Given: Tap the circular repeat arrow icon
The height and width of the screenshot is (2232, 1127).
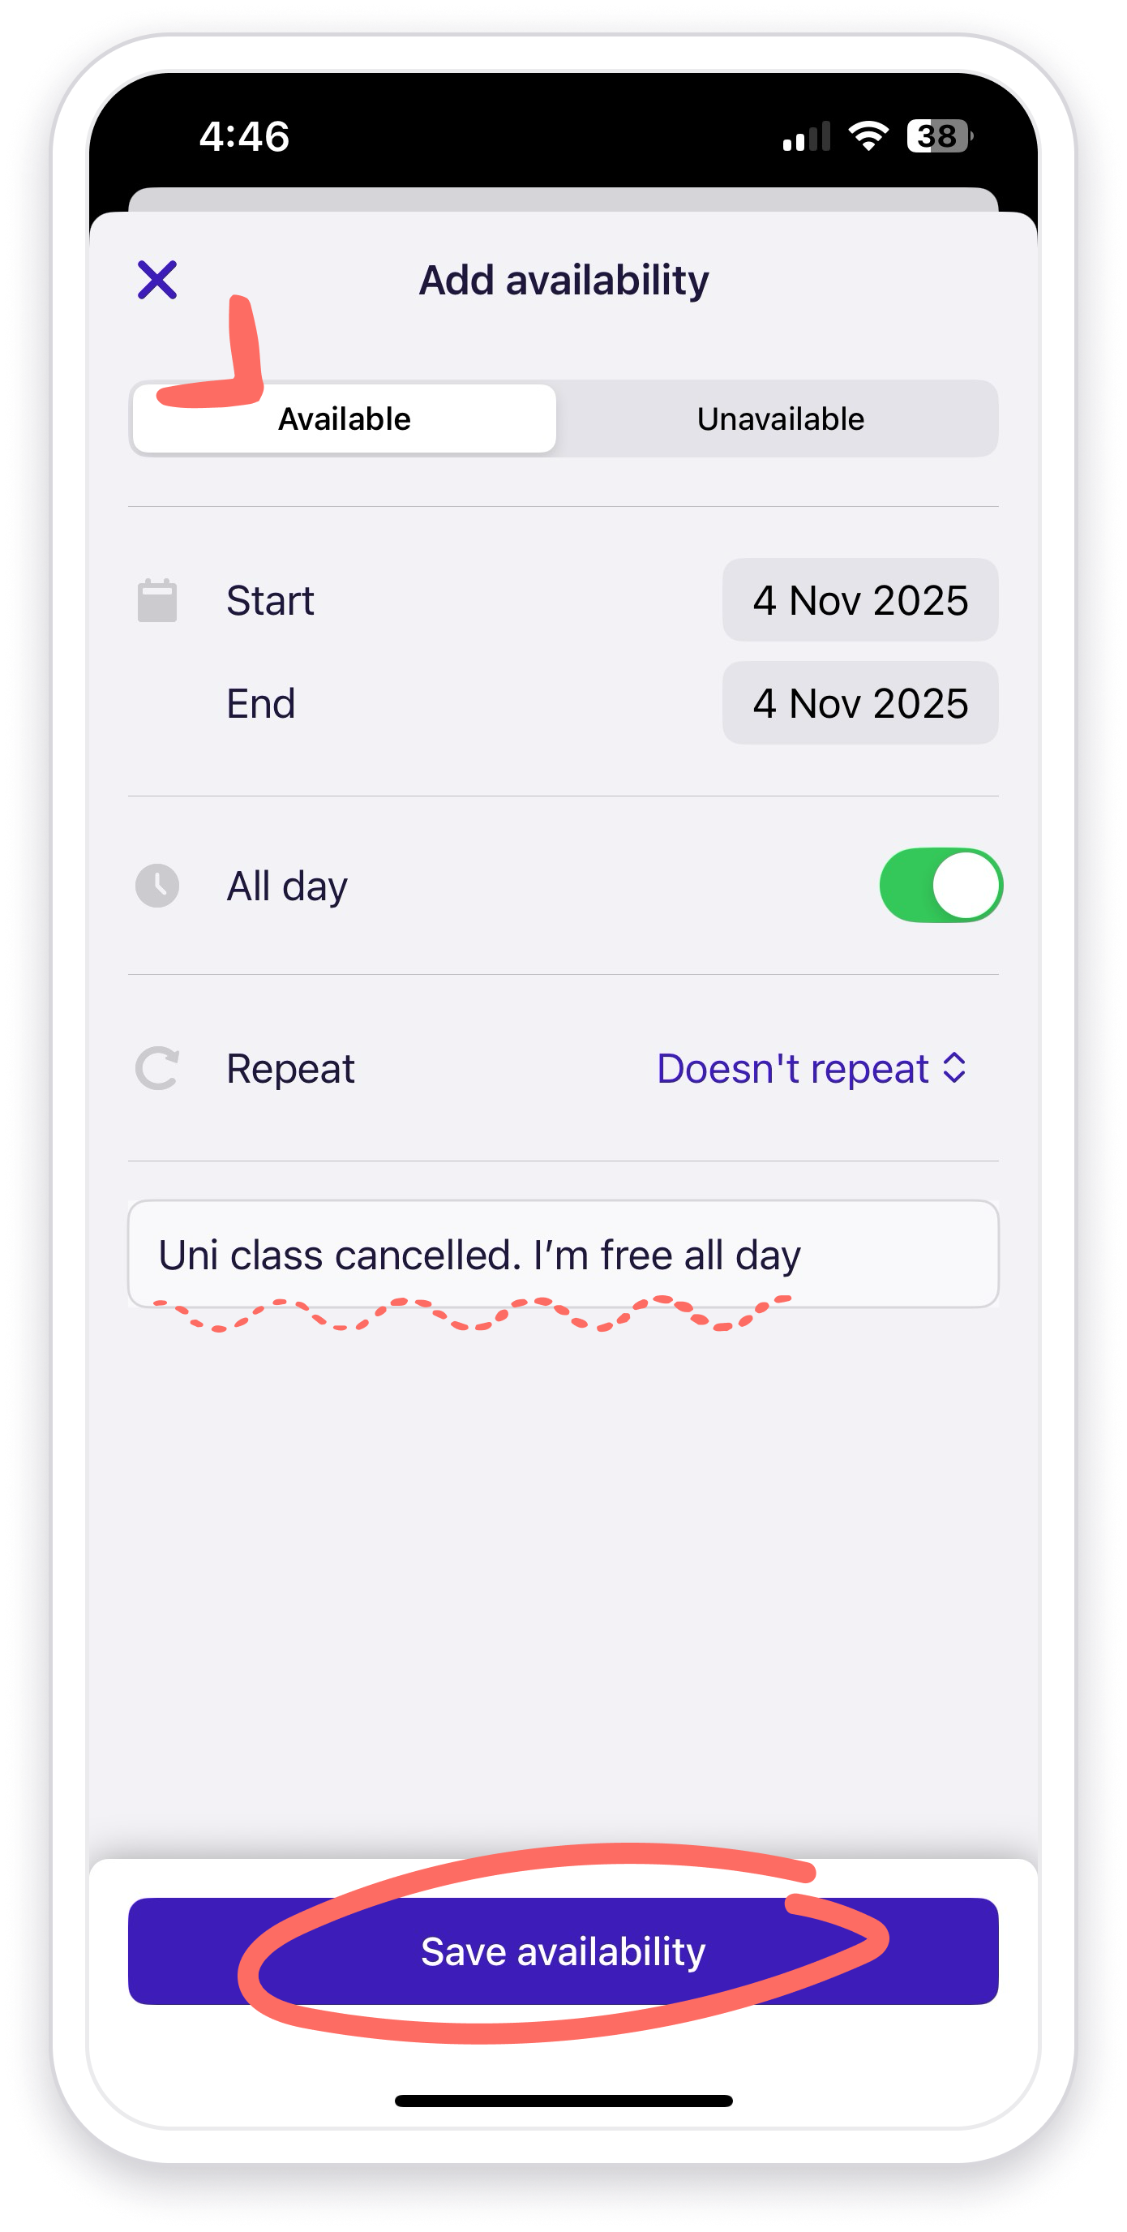Looking at the screenshot, I should (x=156, y=1068).
